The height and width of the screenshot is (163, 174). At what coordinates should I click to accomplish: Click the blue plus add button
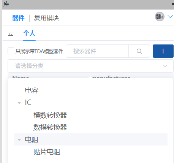pos(163,51)
